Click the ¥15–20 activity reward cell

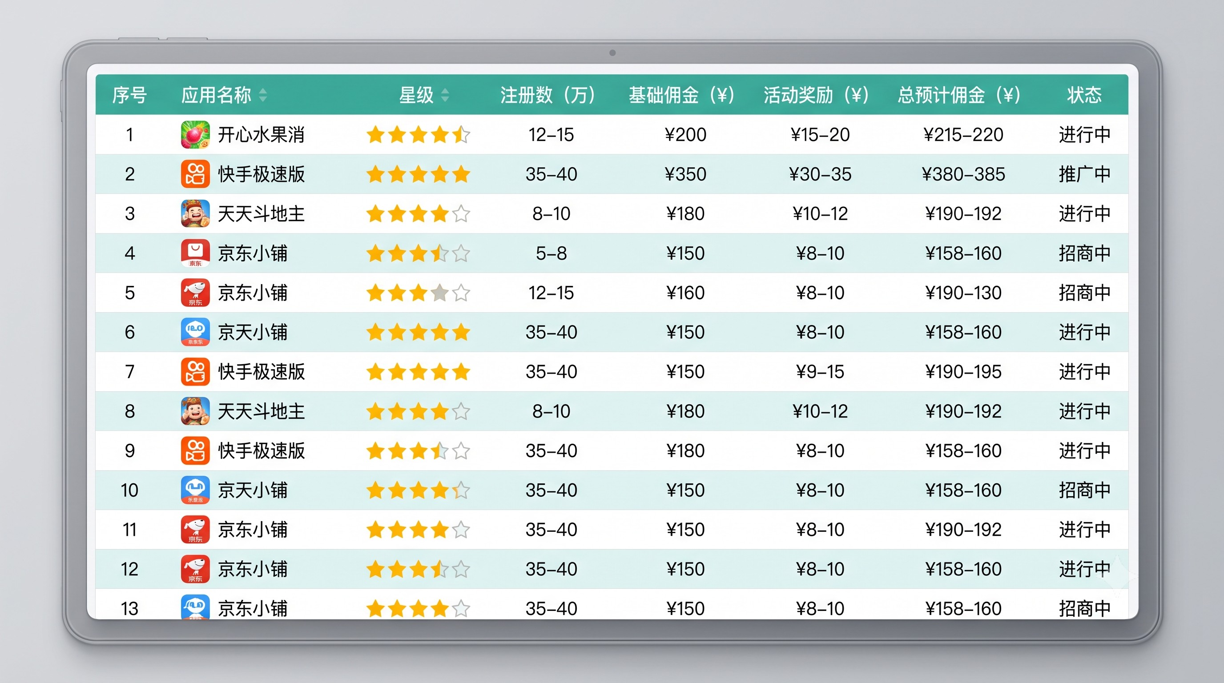pos(820,134)
